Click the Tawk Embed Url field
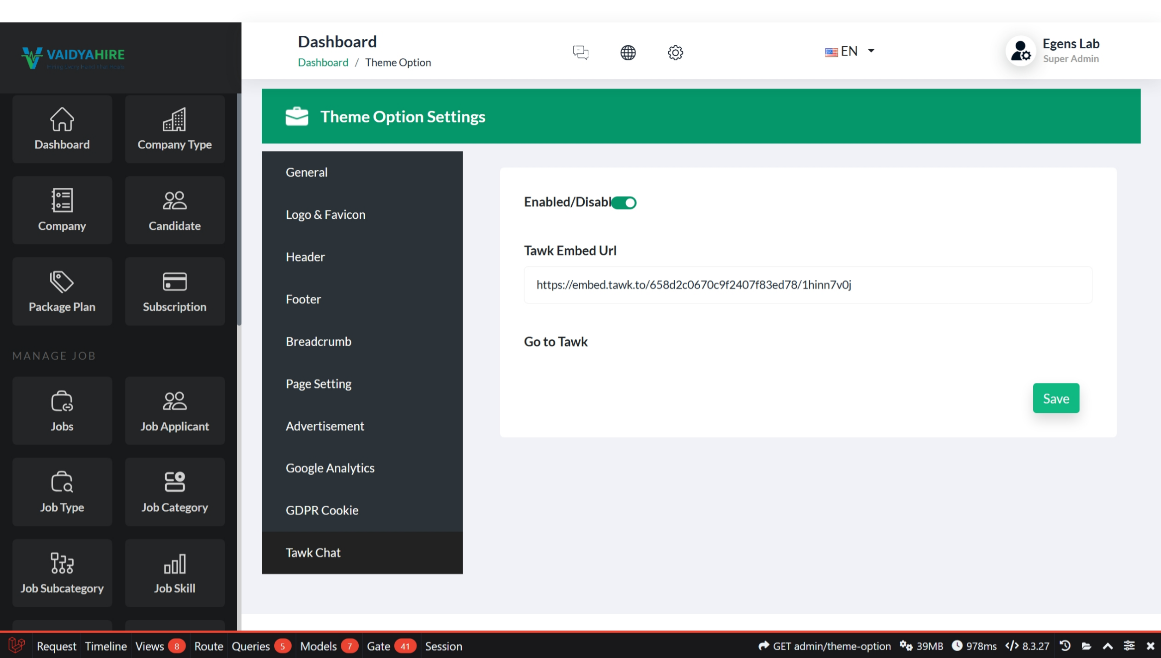The image size is (1161, 658). tap(807, 285)
